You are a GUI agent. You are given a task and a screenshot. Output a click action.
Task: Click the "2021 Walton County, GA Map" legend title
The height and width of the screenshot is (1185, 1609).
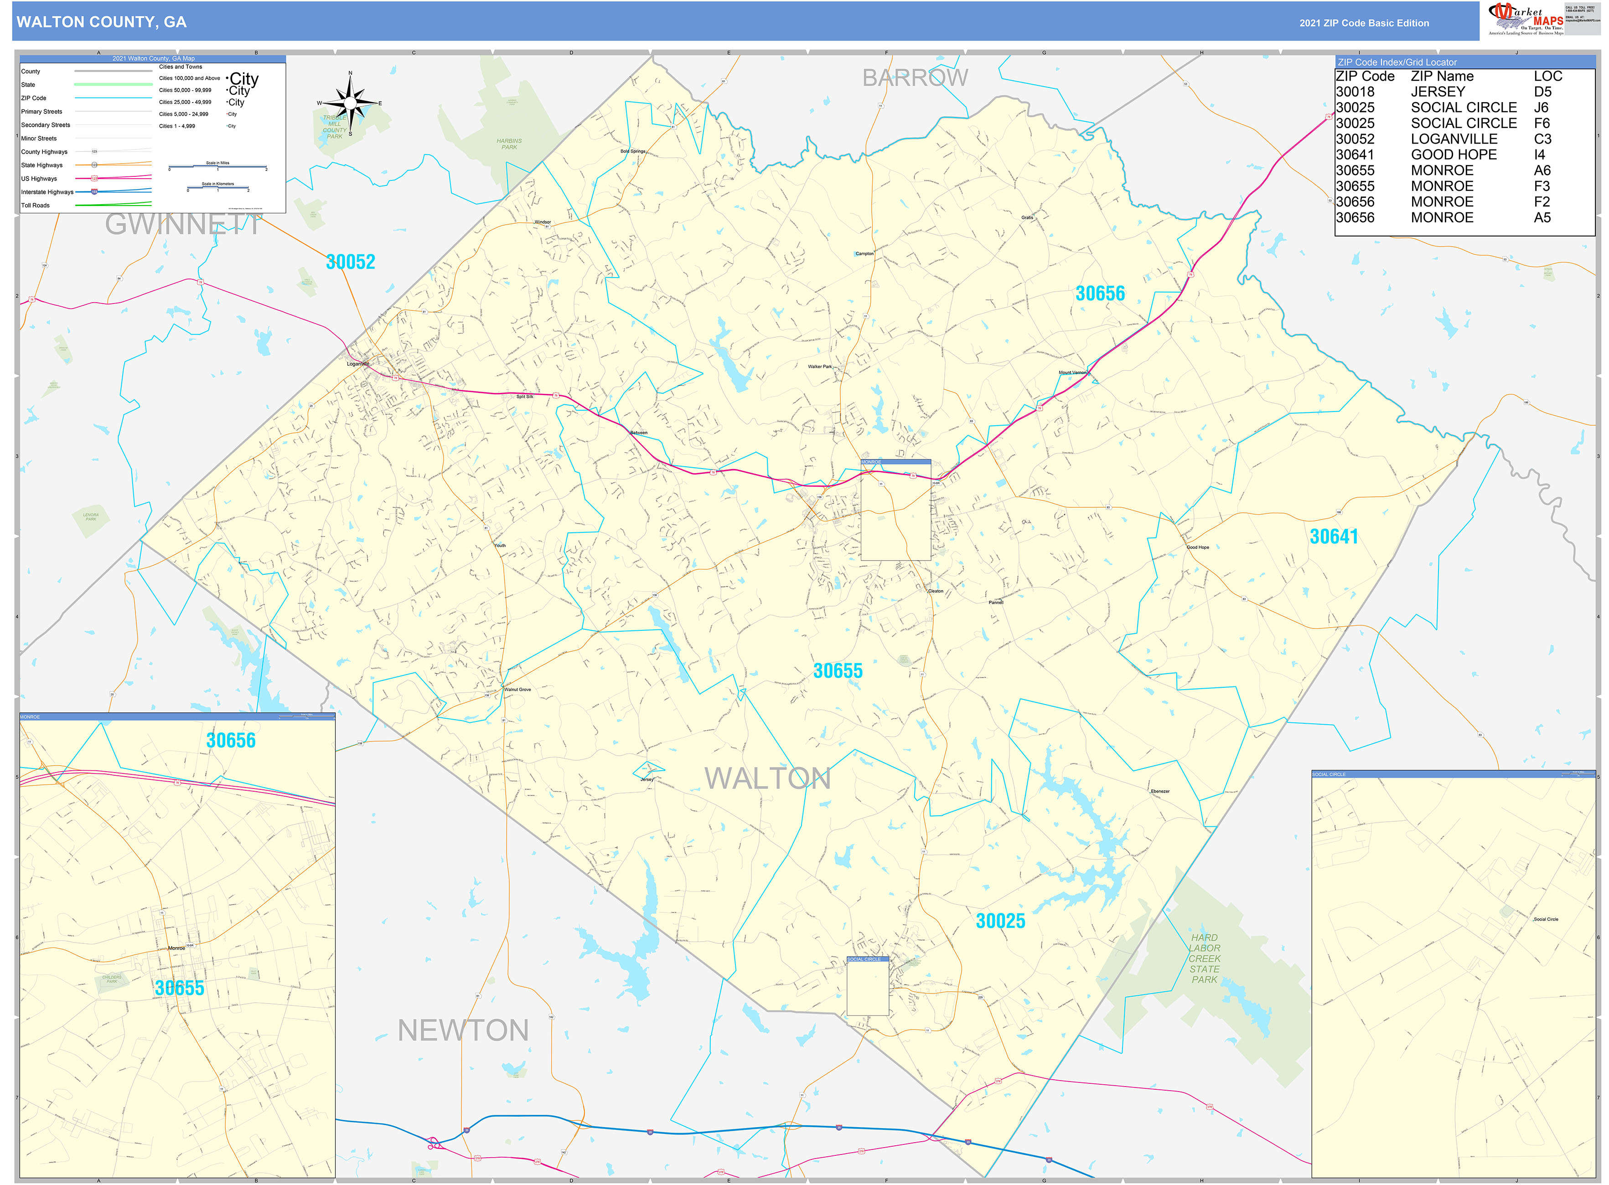point(153,59)
